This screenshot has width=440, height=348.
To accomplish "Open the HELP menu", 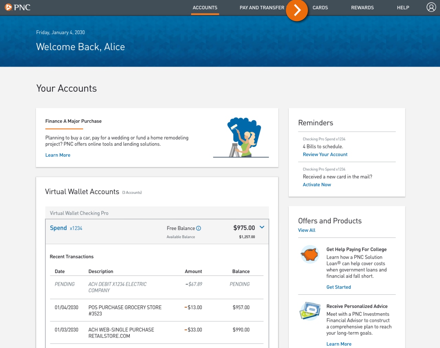I will pyautogui.click(x=403, y=7).
